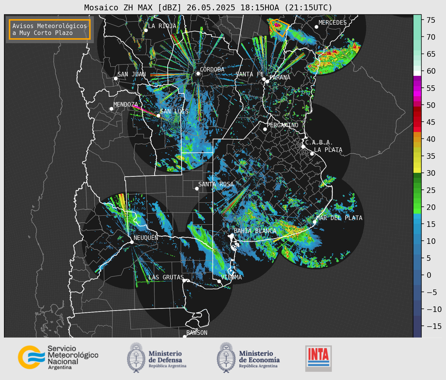
Task: Click the 75 value on the dBZ scale
Action: pyautogui.click(x=430, y=20)
